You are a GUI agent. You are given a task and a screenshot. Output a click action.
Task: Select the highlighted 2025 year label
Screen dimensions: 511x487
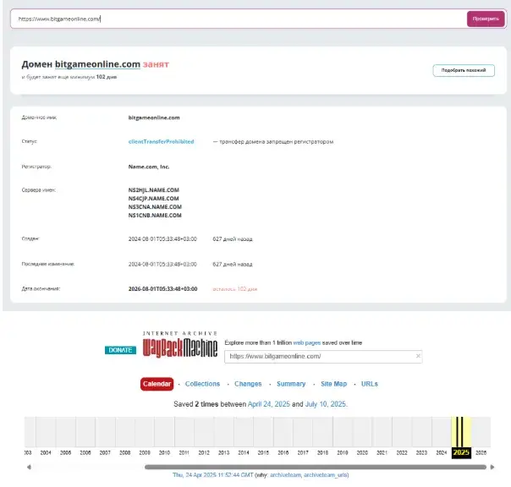[x=461, y=452]
